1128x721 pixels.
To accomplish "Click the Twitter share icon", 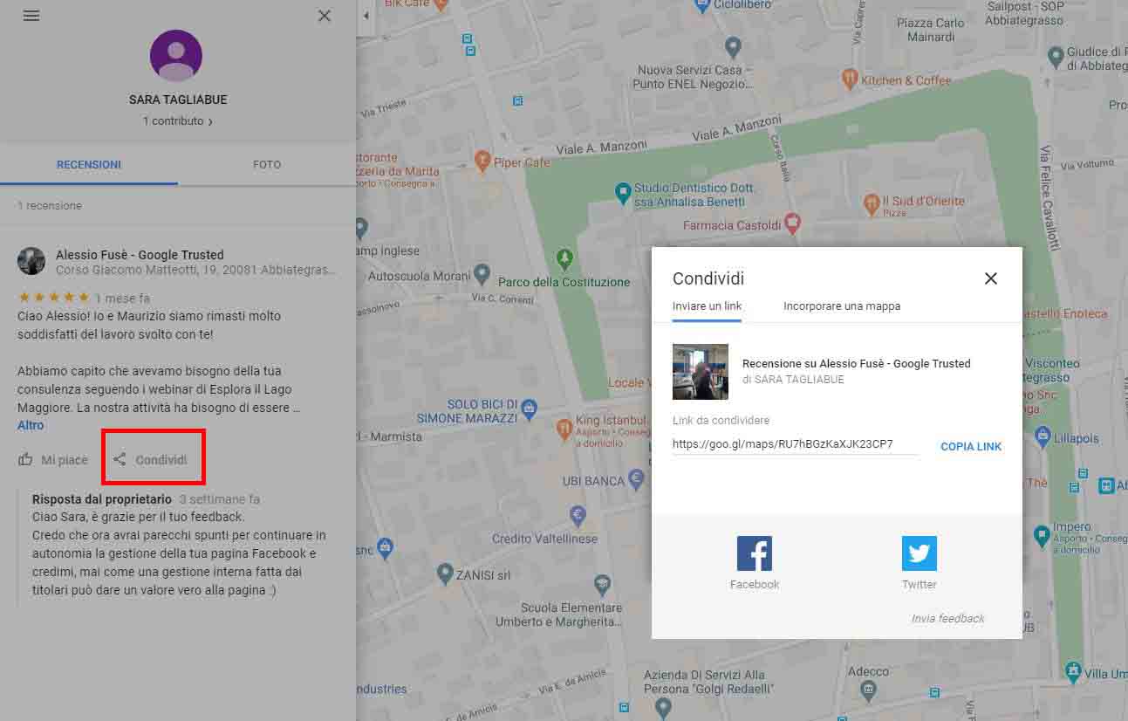I will click(x=919, y=553).
